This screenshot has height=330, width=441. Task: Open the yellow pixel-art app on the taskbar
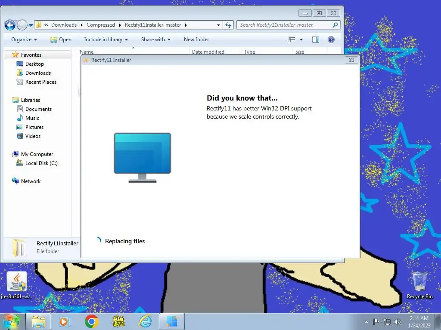point(118,321)
